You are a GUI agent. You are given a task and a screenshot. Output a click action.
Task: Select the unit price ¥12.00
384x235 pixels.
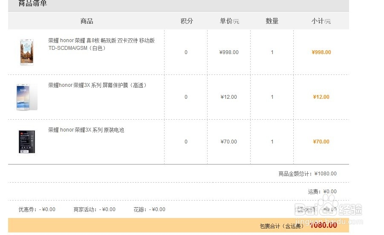pyautogui.click(x=229, y=97)
